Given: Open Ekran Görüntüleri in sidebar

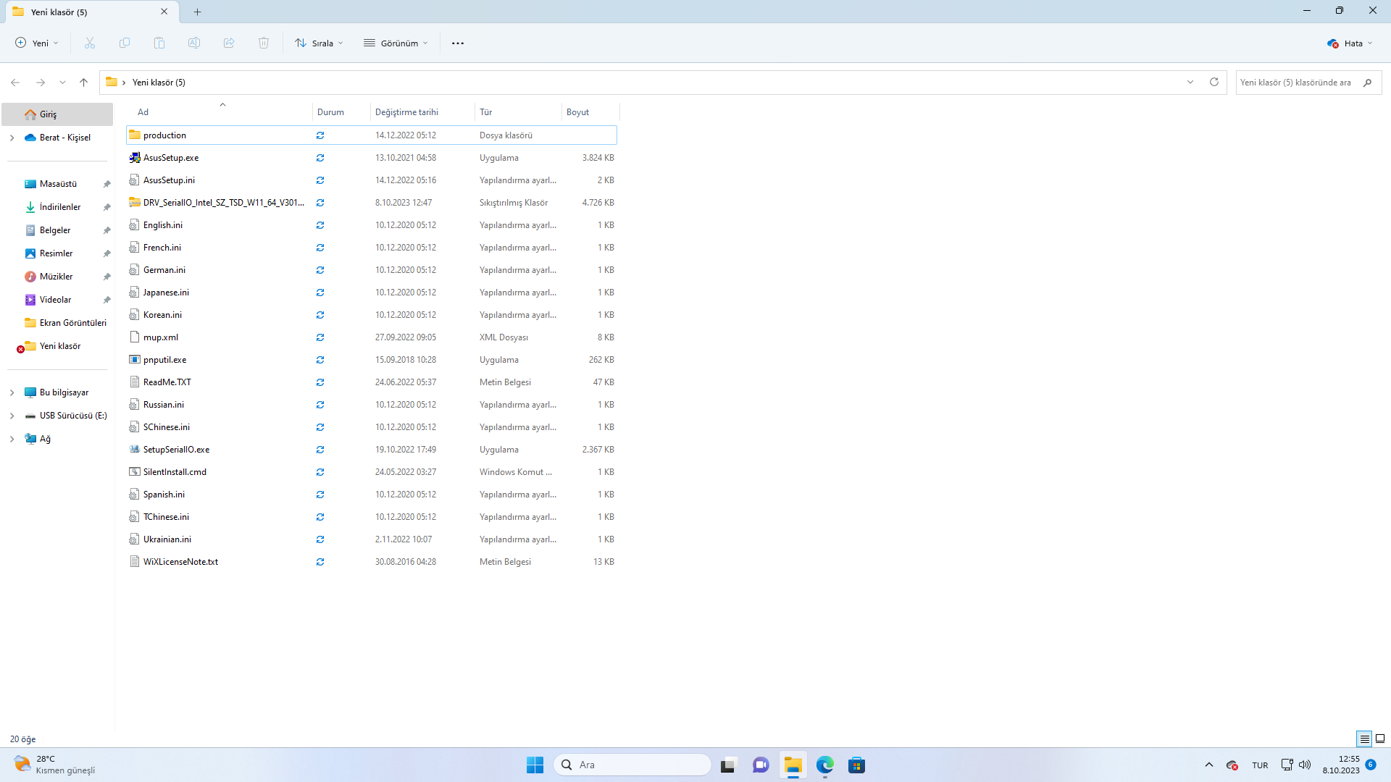Looking at the screenshot, I should tap(57, 323).
